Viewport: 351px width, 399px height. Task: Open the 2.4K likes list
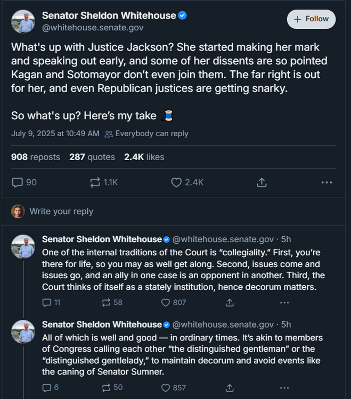[x=144, y=157]
